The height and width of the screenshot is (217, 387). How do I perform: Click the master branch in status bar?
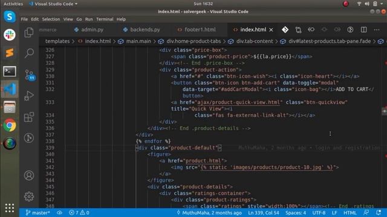pyautogui.click(x=37, y=213)
